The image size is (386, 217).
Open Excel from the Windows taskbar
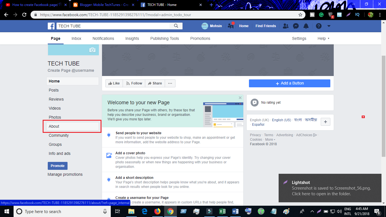(x=222, y=211)
